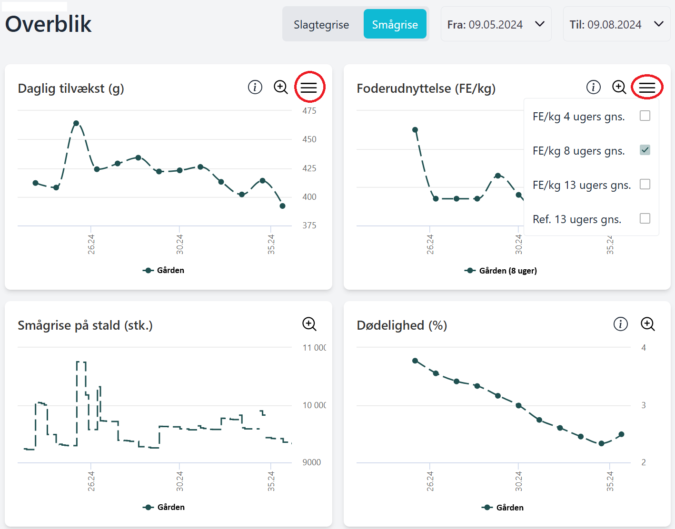
Task: Open the Fra date dropdown
Action: (x=496, y=24)
